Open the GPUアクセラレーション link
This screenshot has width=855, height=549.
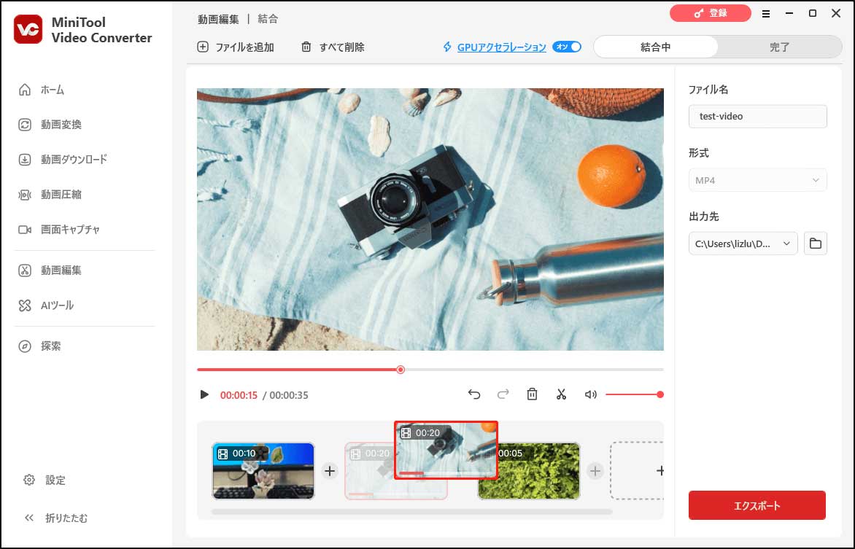(x=501, y=47)
